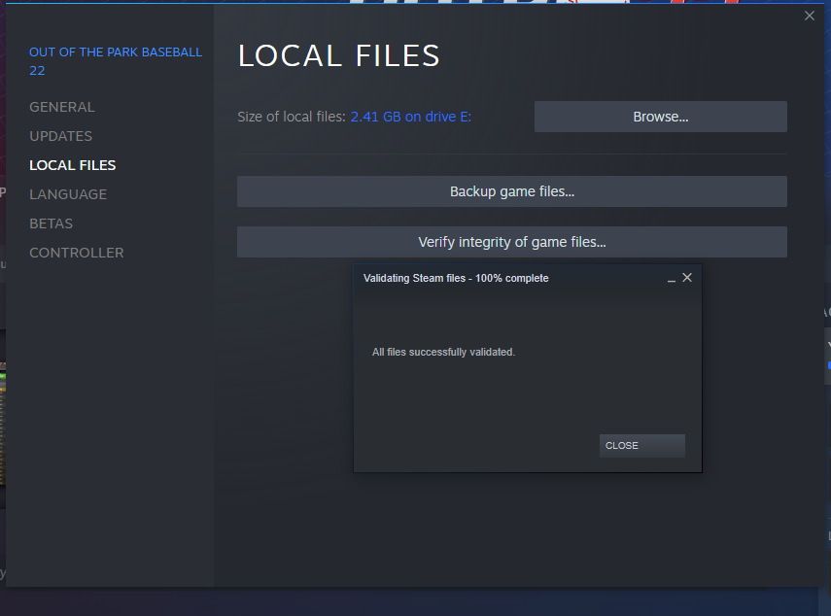Go to the Betas tab
This screenshot has width=831, height=616.
52,223
